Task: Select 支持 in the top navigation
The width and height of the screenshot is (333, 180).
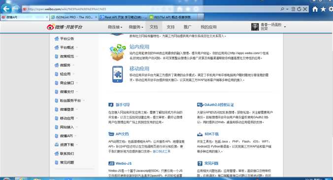Action: pyautogui.click(x=170, y=27)
